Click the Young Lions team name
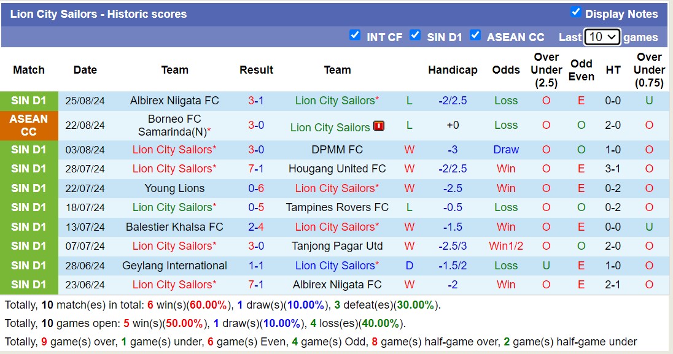Screen dimensions: 673x354 coord(174,188)
